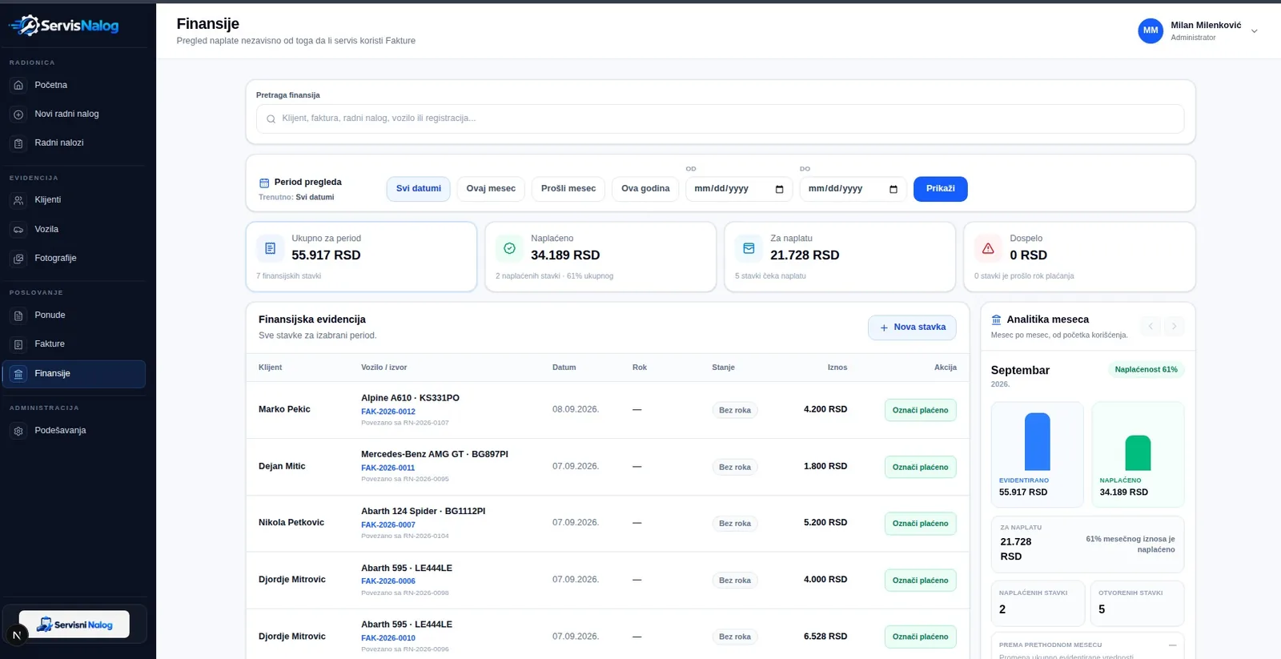
Task: Click the Naplaćenost 61% badge
Action: coord(1146,370)
